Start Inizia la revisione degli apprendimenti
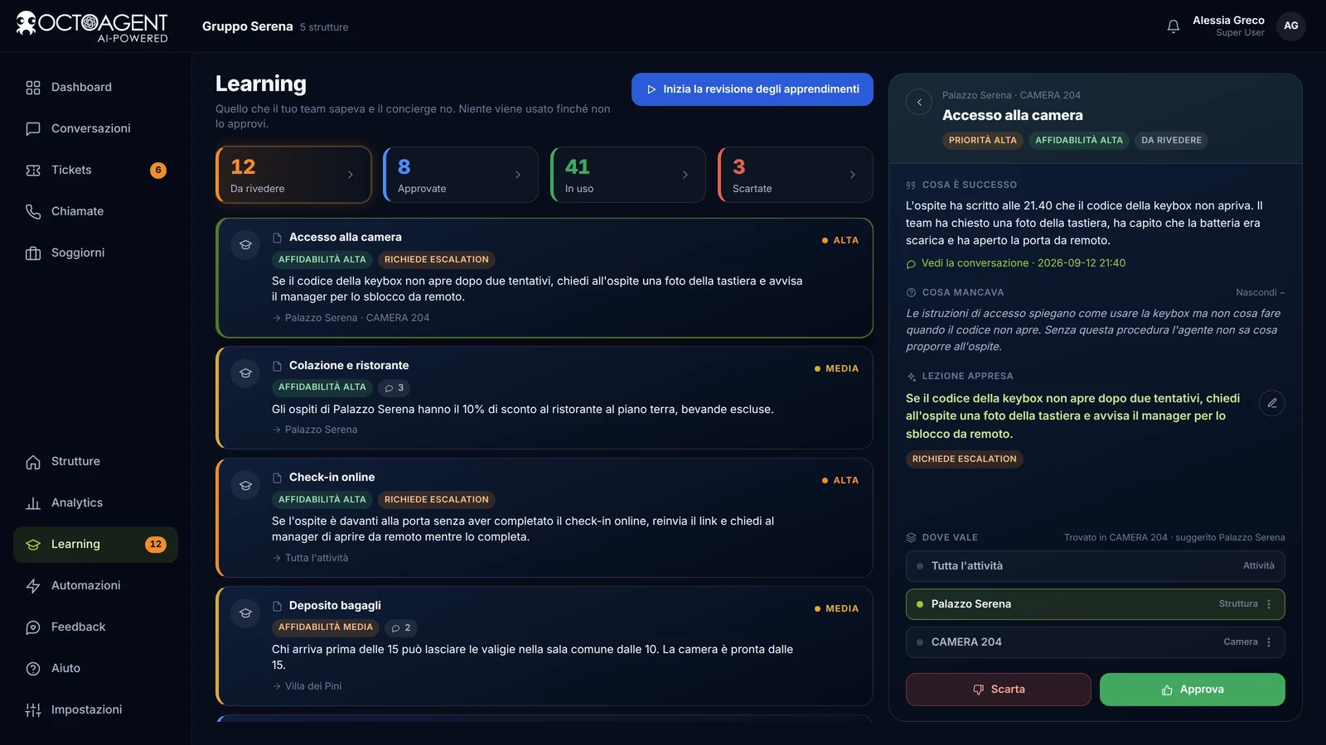This screenshot has width=1326, height=745. point(753,89)
